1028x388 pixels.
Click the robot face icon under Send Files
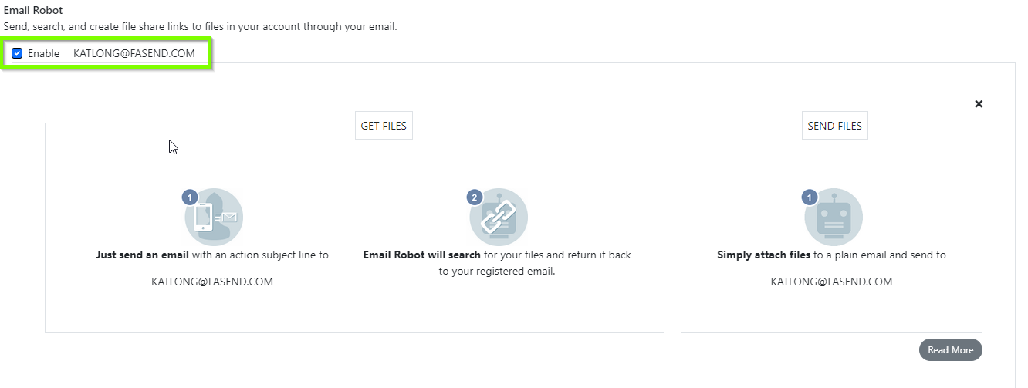834,217
